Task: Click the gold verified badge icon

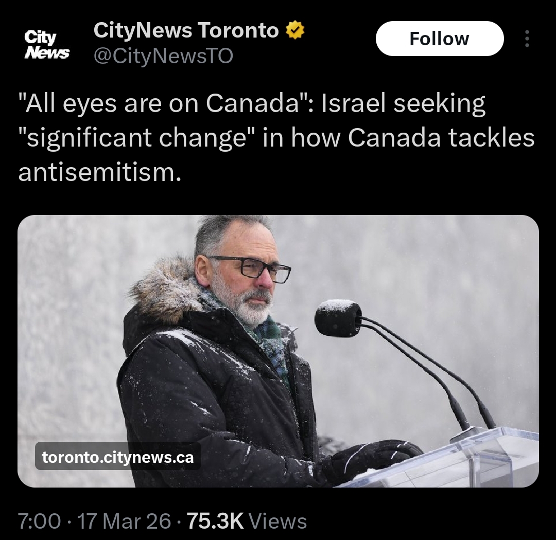Action: pos(294,30)
